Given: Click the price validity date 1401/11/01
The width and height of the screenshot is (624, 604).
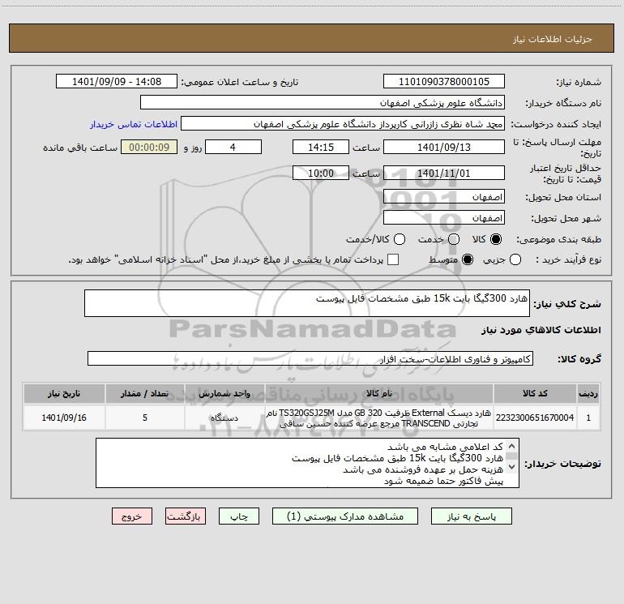Looking at the screenshot, I should [x=444, y=173].
